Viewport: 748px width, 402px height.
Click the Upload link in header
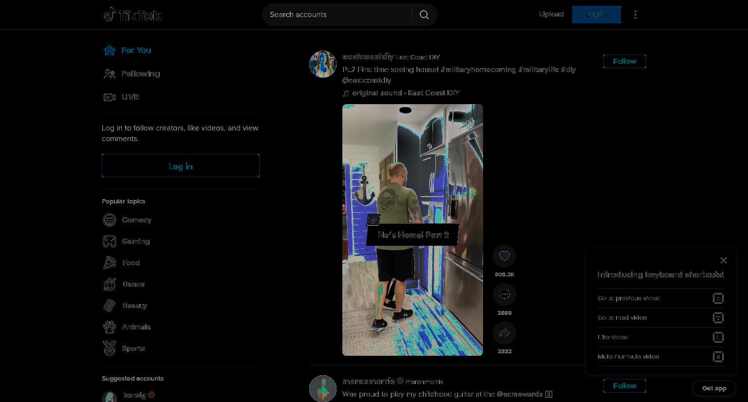coord(551,14)
